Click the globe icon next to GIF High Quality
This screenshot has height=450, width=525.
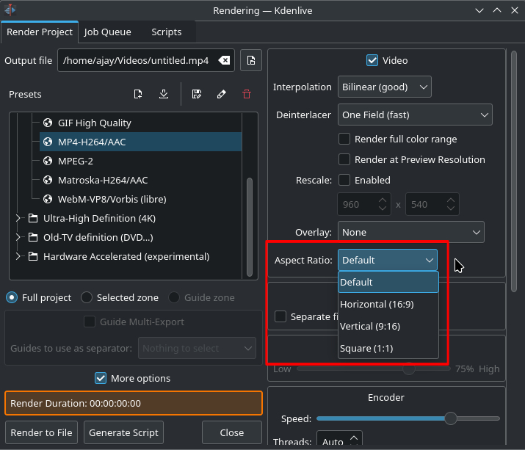click(48, 123)
